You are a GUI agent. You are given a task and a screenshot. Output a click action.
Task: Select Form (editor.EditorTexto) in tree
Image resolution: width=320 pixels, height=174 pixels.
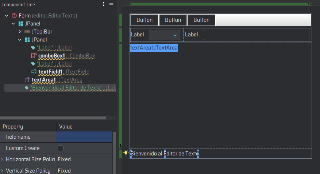coord(48,16)
